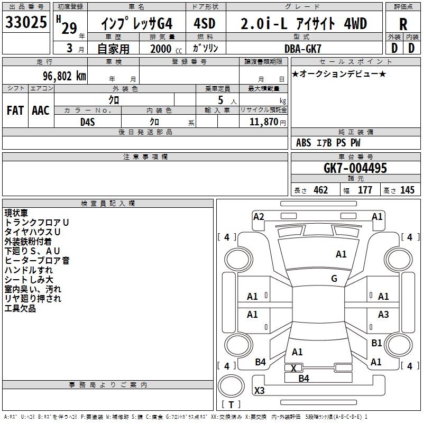Select the front-left wheel circle on diagram
The width and height of the screenshot is (423, 423).
pyautogui.click(x=238, y=260)
